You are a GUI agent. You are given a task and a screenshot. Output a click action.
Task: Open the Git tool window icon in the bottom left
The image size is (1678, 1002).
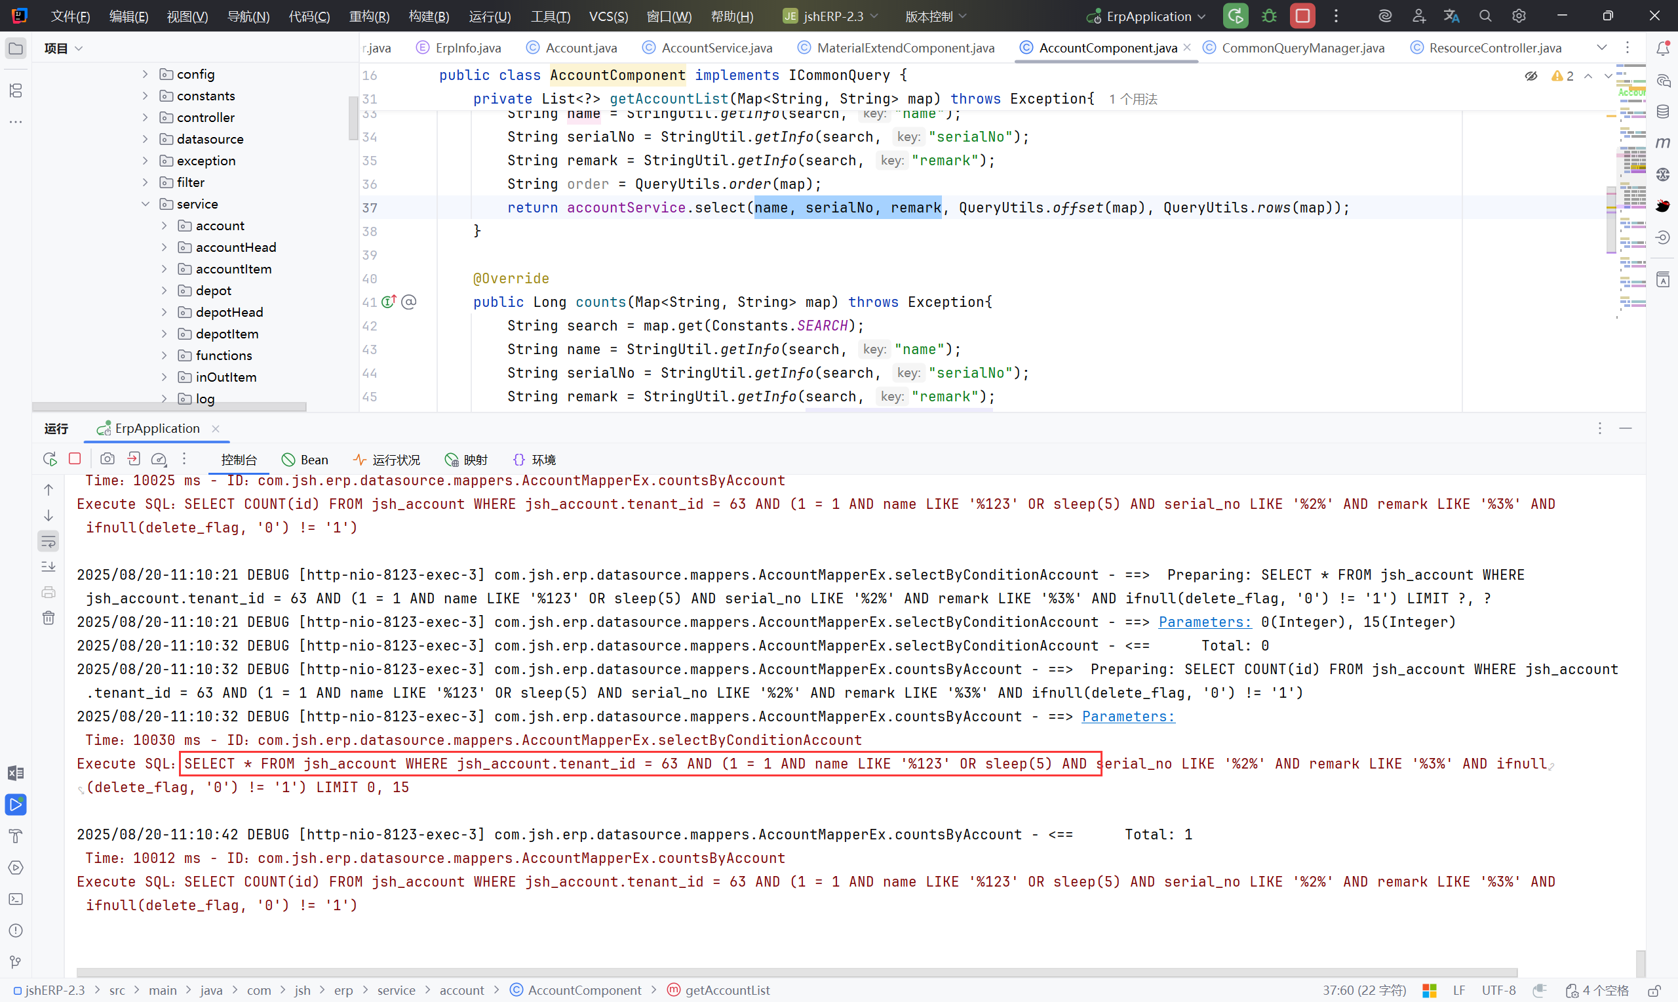pos(16,961)
